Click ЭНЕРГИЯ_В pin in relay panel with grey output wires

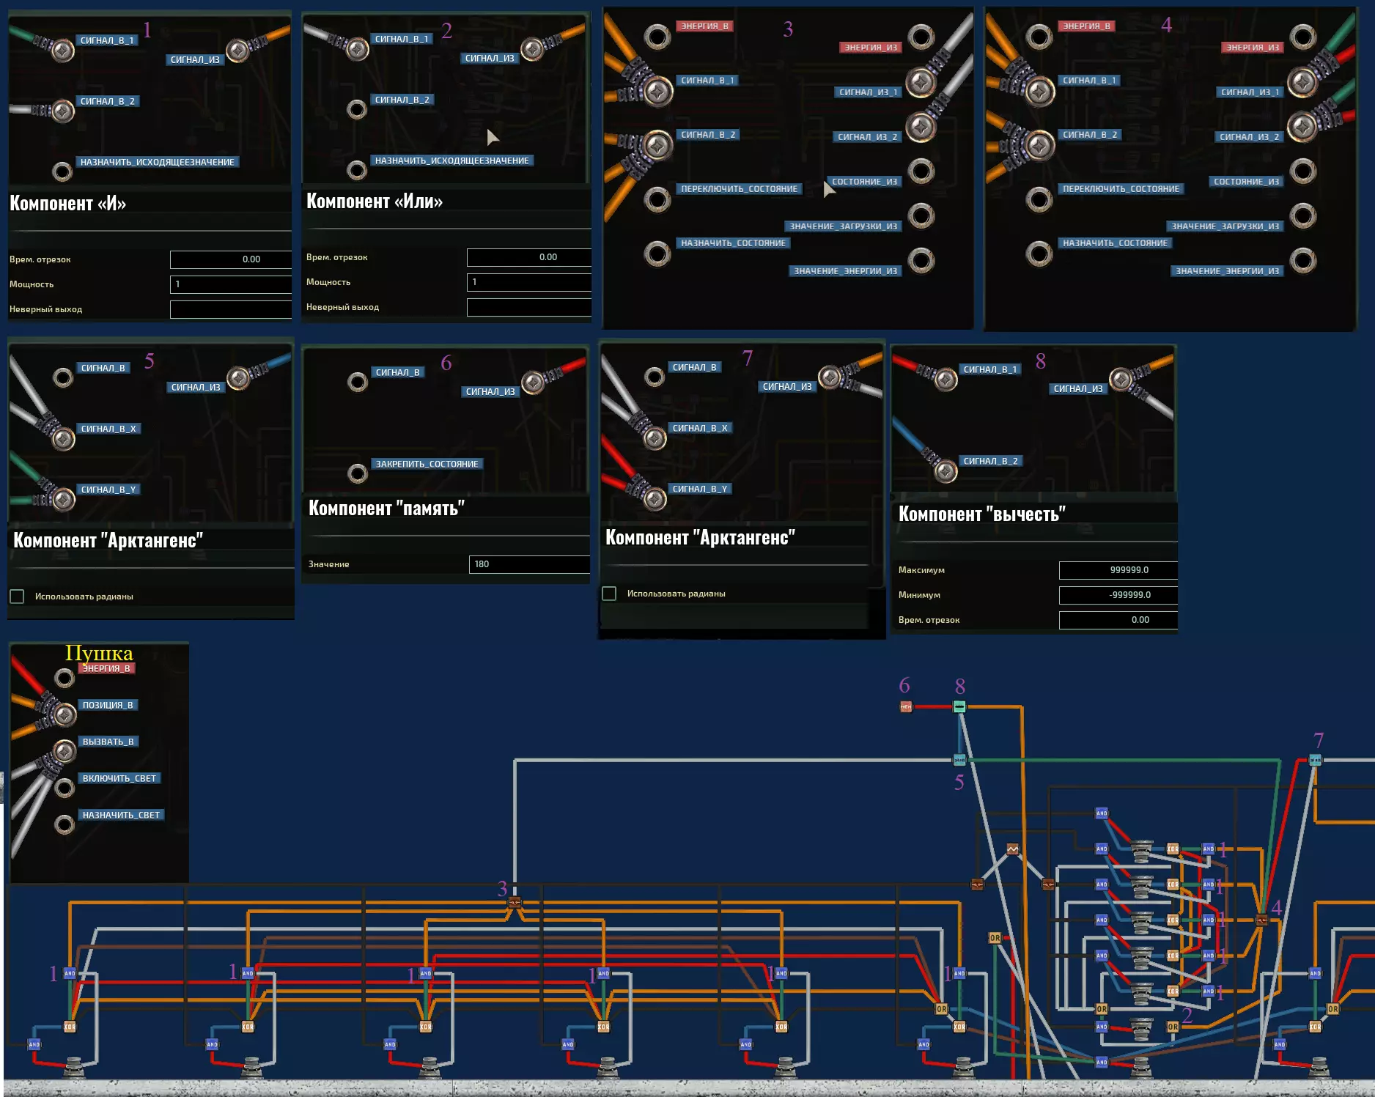(x=657, y=36)
